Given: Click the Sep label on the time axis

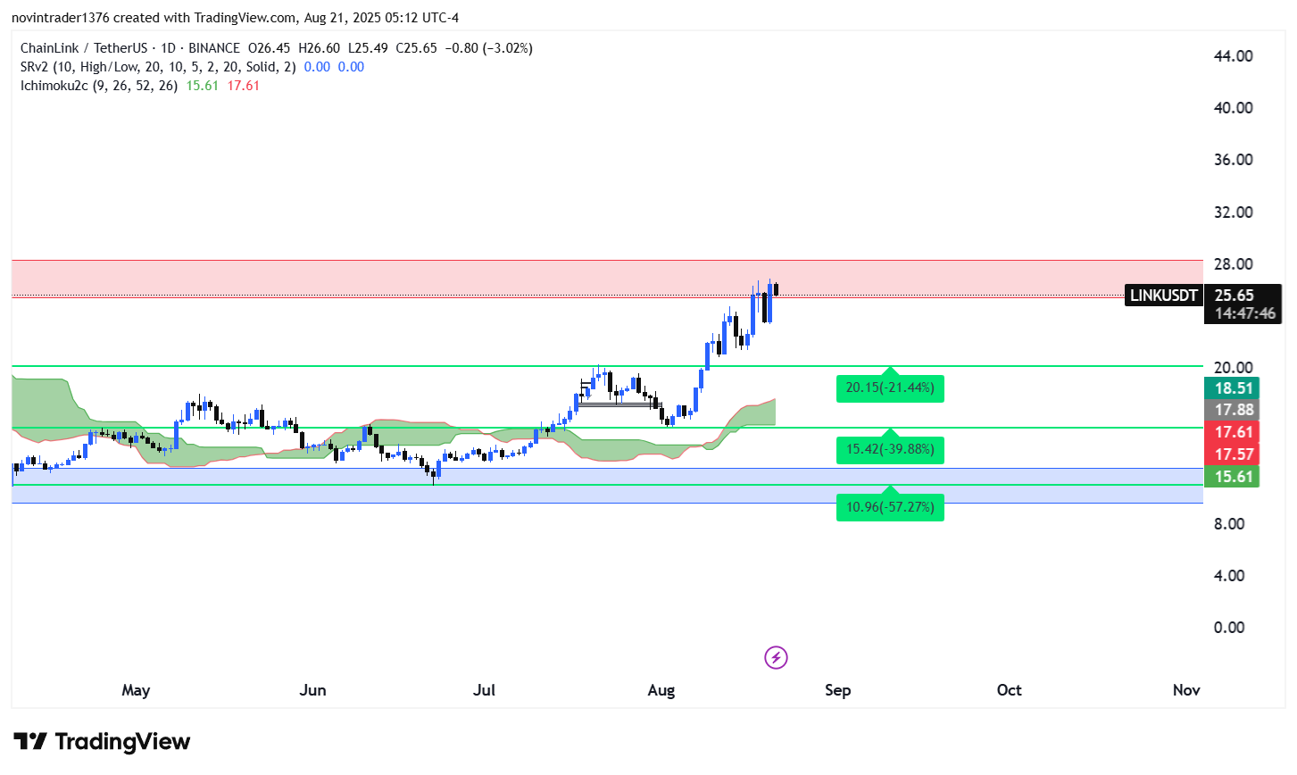Looking at the screenshot, I should 837,690.
